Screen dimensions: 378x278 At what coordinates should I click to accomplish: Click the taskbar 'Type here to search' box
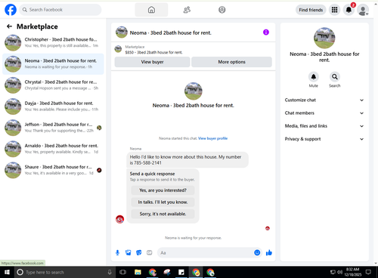pyautogui.click(x=64, y=272)
